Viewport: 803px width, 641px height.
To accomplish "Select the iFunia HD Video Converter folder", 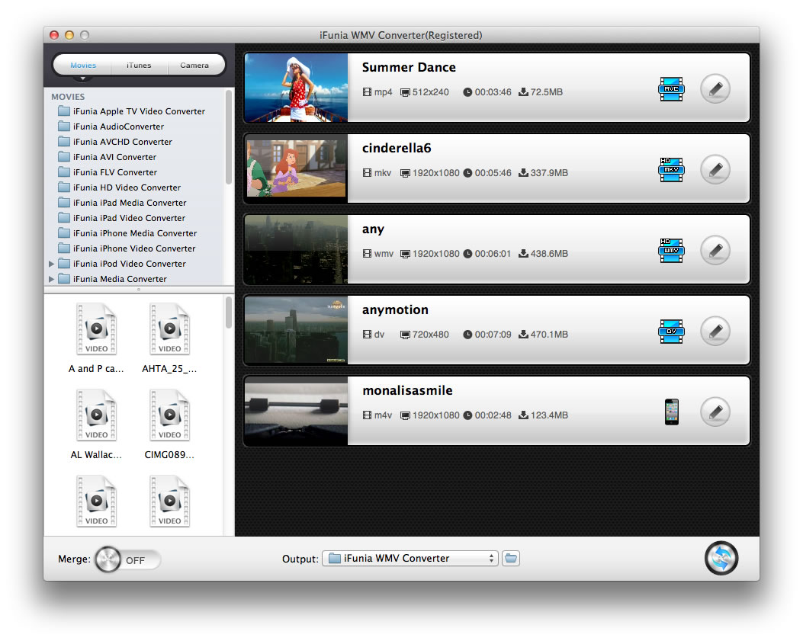I will (x=120, y=187).
